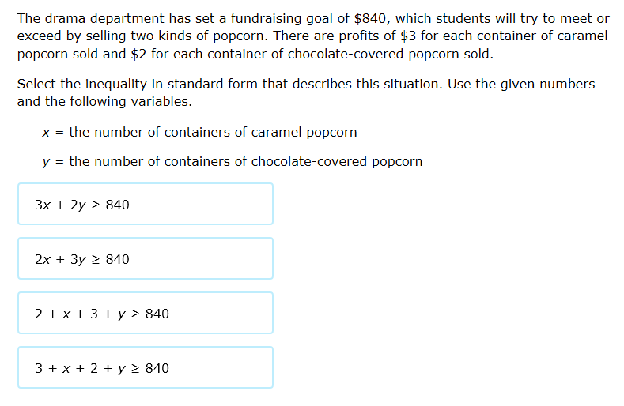The height and width of the screenshot is (406, 624).
Task: Click the $3 profit value in the text
Action: [408, 36]
